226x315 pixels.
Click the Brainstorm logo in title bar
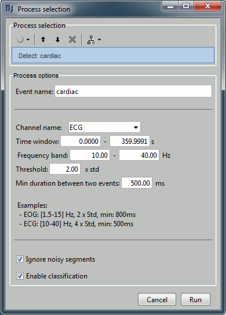pyautogui.click(x=10, y=9)
